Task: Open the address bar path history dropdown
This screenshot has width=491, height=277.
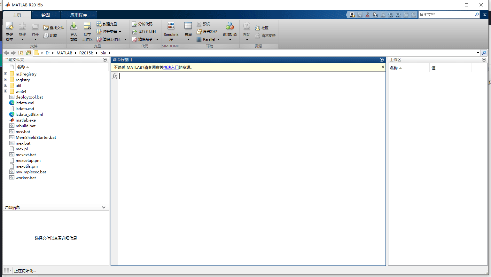Action: [478, 53]
